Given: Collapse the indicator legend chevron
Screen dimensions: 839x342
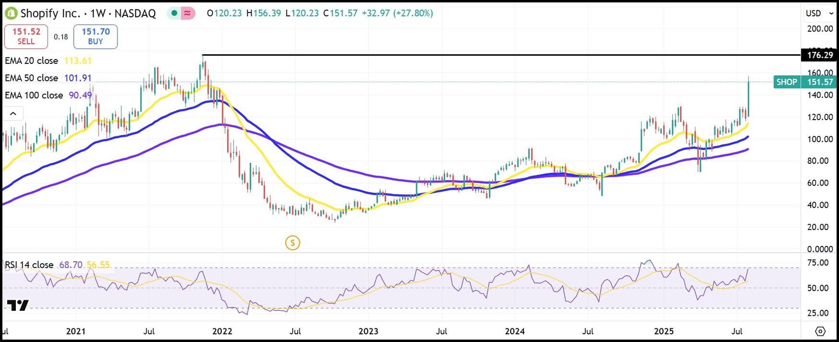Looking at the screenshot, I should [13, 114].
